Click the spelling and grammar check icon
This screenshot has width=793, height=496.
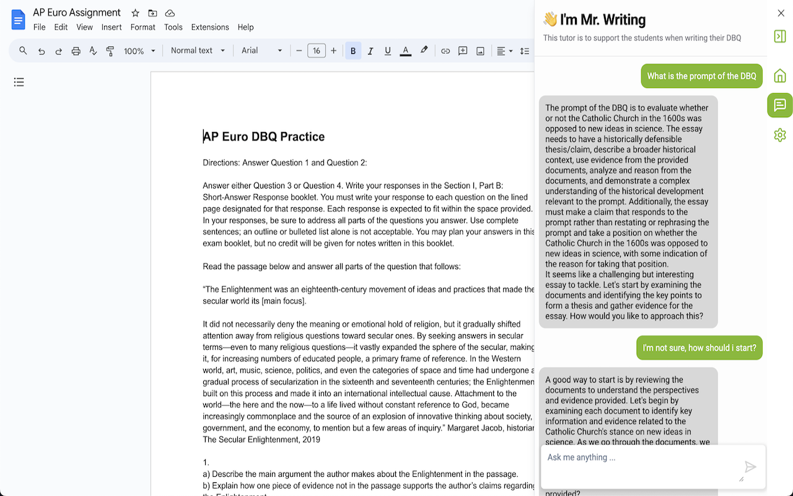(93, 51)
